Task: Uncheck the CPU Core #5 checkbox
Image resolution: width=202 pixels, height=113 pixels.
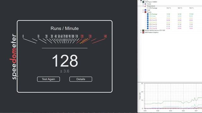Action: point(148,26)
